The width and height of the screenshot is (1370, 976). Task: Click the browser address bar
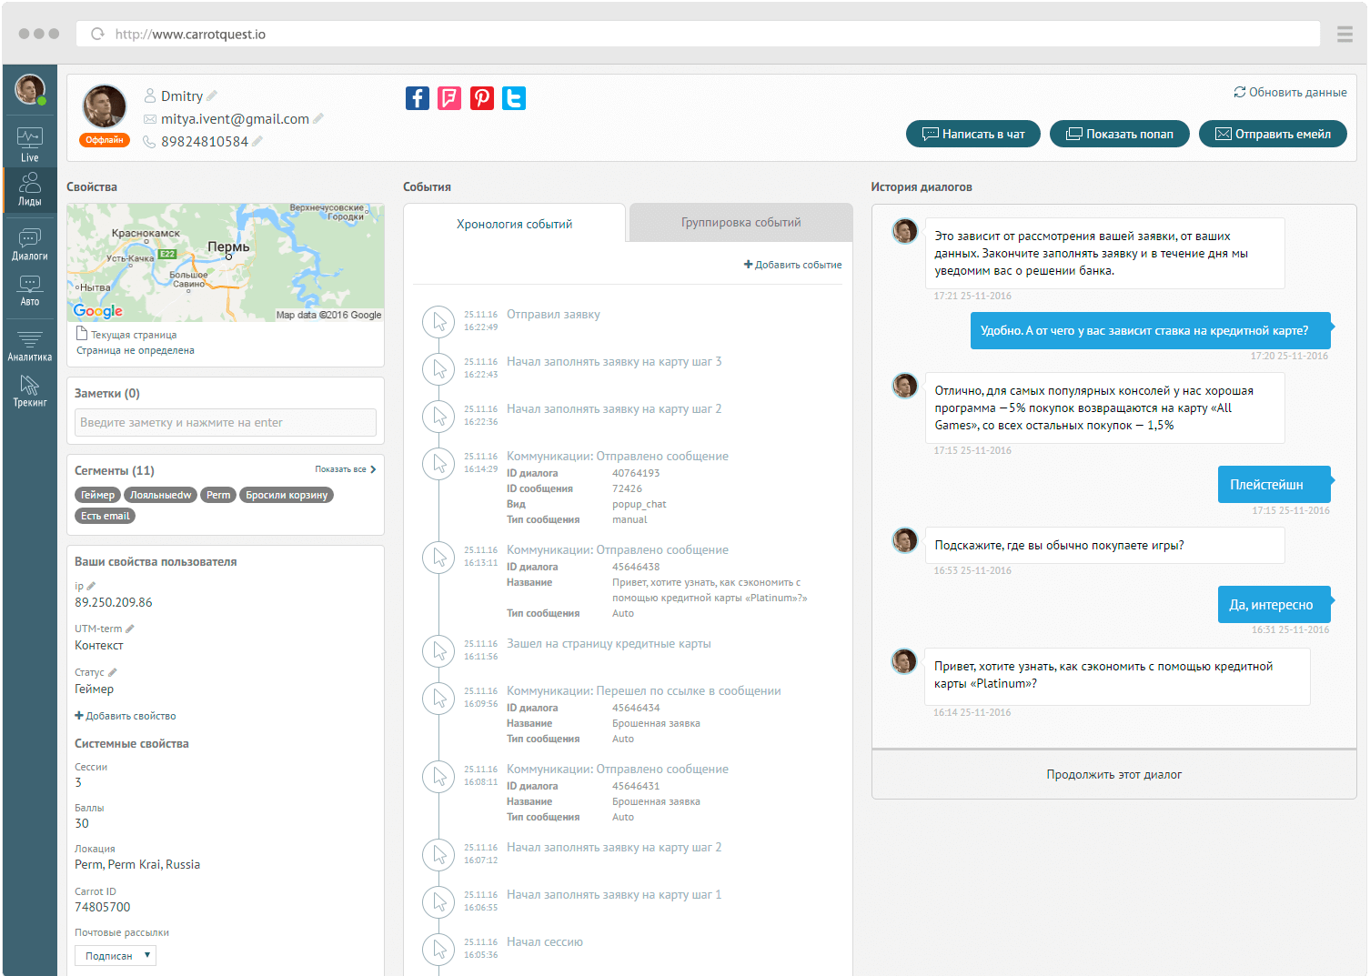click(698, 34)
